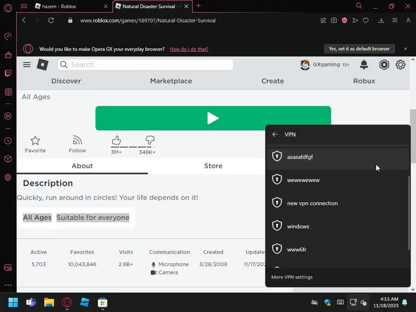The image size is (416, 312).
Task: Open Roblox notifications bell
Action: (x=364, y=65)
